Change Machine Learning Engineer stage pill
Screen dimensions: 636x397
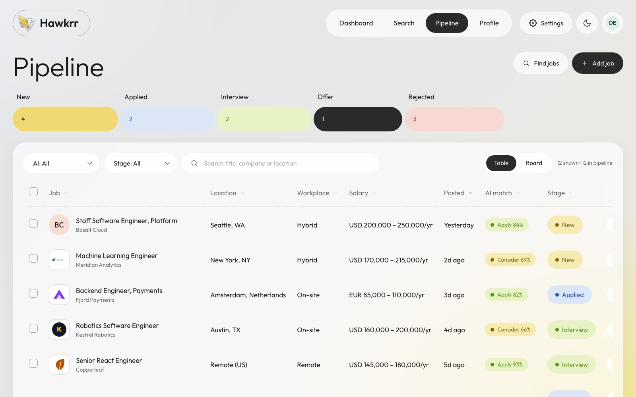(x=565, y=260)
